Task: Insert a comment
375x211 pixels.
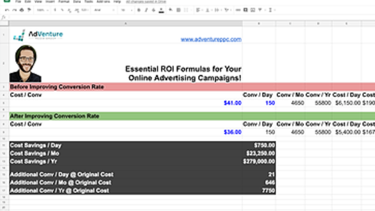Action: 246,10
